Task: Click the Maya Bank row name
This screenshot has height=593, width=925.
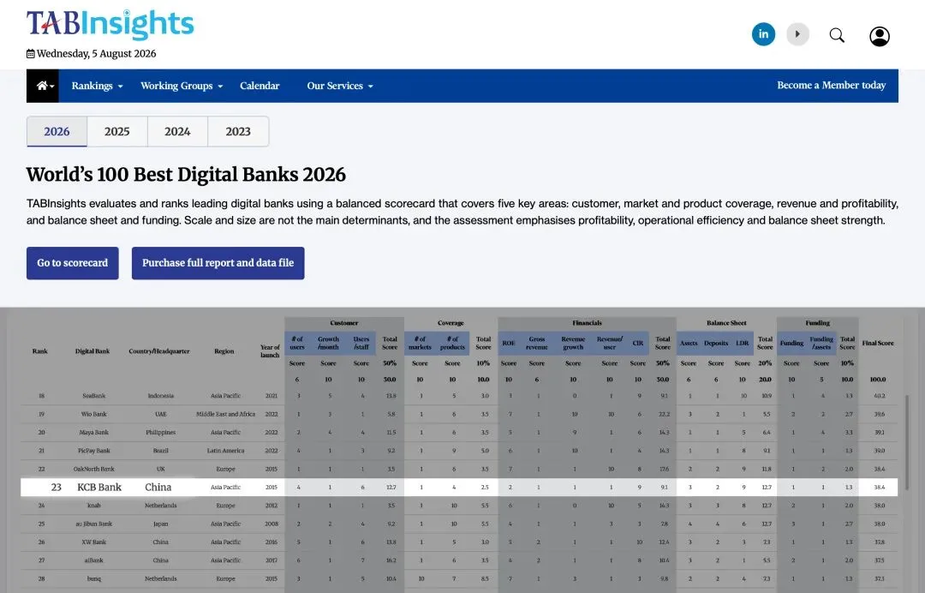Action: coord(94,433)
